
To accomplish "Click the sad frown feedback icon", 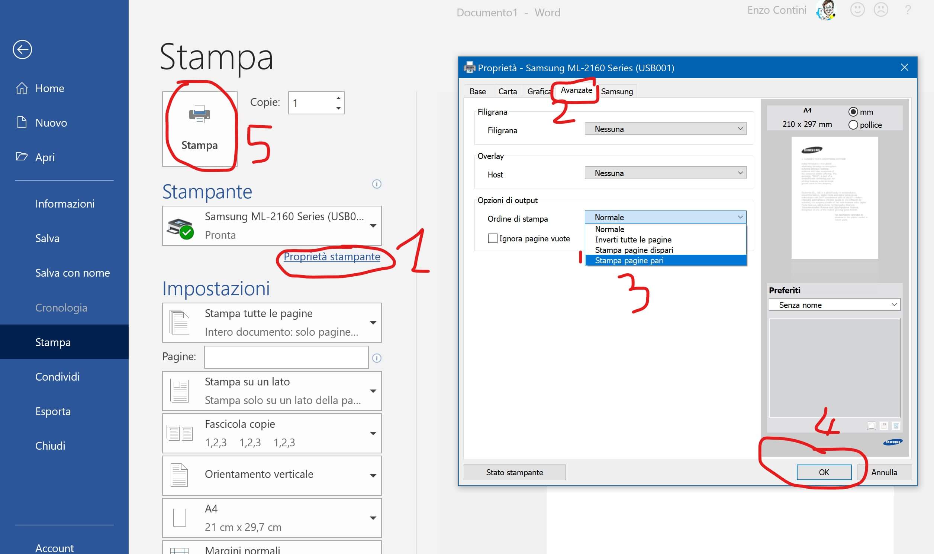I will click(x=880, y=9).
